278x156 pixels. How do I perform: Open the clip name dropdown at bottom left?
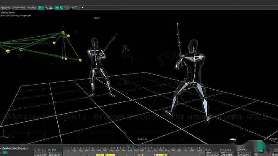tap(15, 148)
